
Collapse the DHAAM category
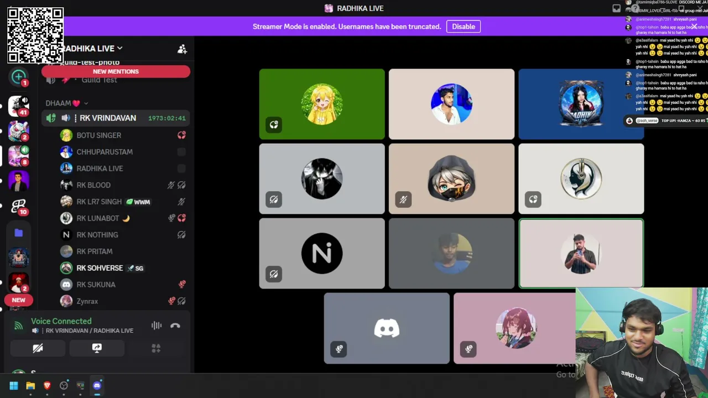click(67, 103)
